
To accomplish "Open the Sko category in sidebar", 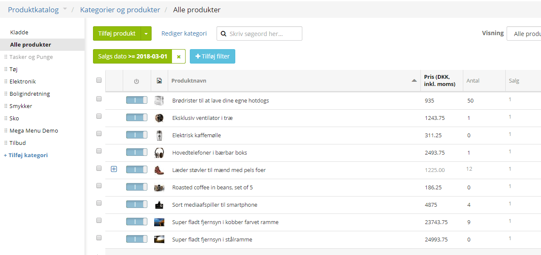I will pos(14,118).
